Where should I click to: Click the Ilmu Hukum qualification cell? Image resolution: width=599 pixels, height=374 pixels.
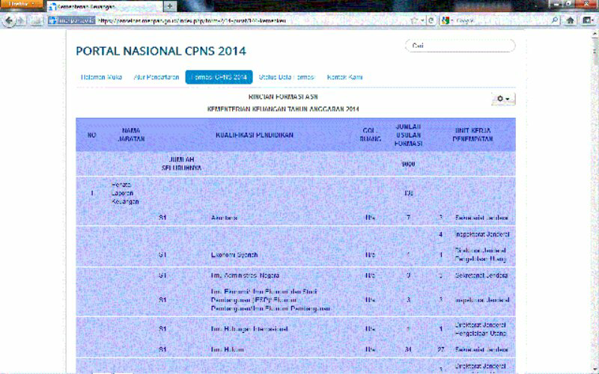click(228, 349)
